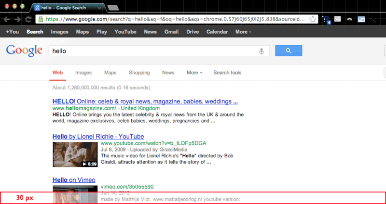Click the browser forward arrow

[x=17, y=19]
